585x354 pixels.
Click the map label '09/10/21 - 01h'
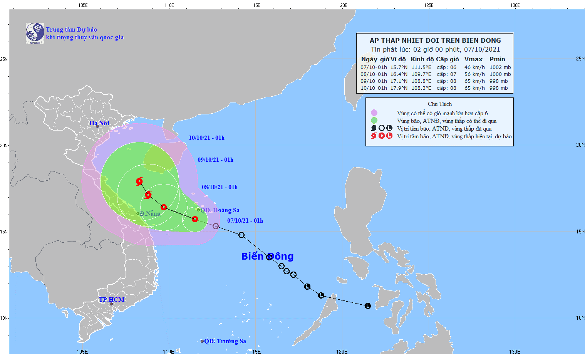215,160
